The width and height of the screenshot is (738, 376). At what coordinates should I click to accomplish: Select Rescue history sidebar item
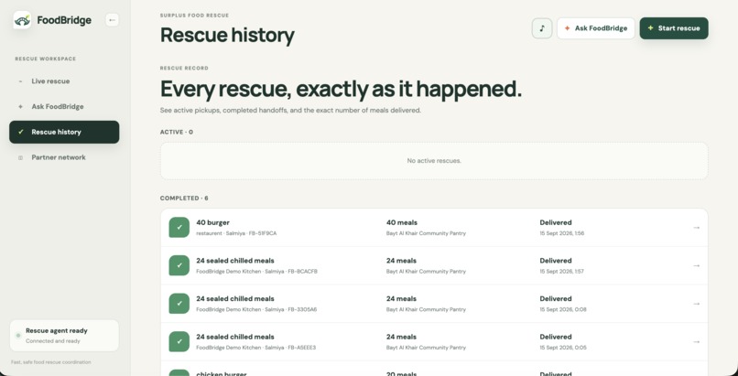click(x=64, y=132)
